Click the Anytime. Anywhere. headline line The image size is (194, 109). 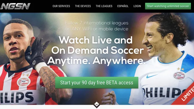click(96, 61)
